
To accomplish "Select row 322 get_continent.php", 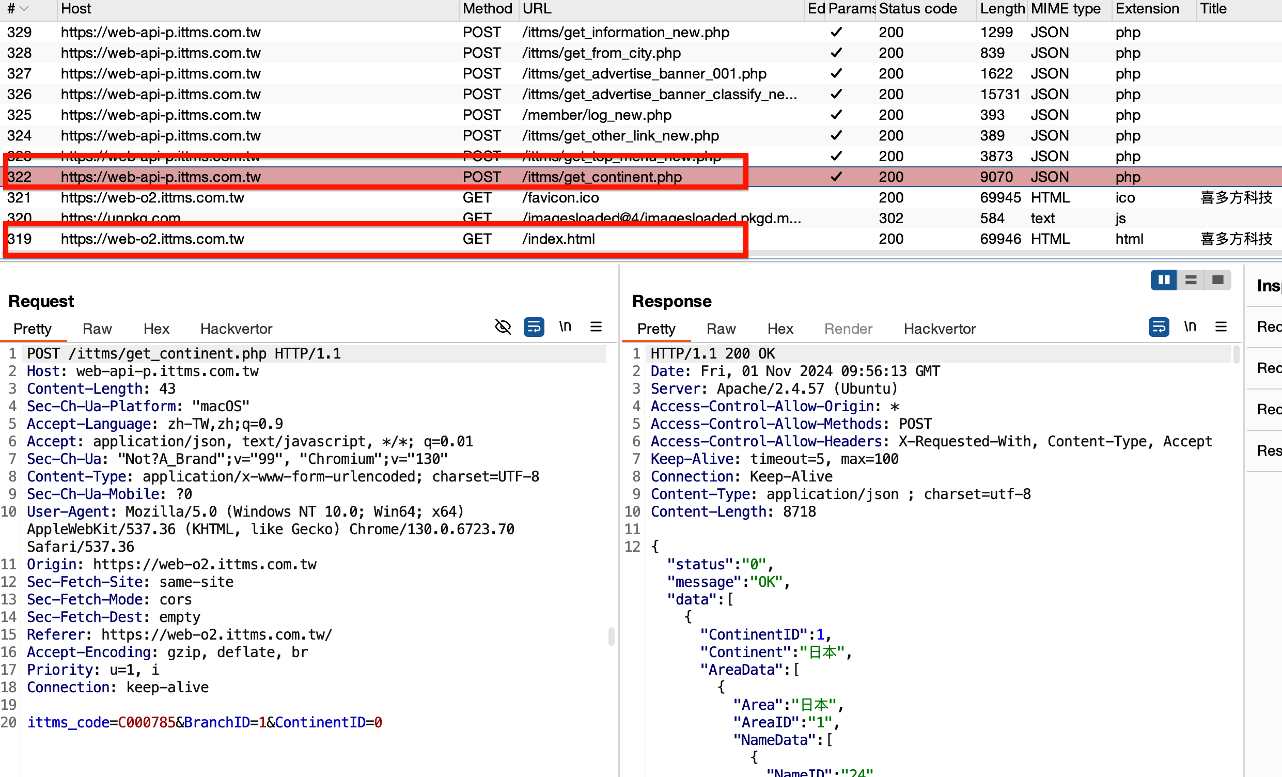I will click(x=641, y=177).
